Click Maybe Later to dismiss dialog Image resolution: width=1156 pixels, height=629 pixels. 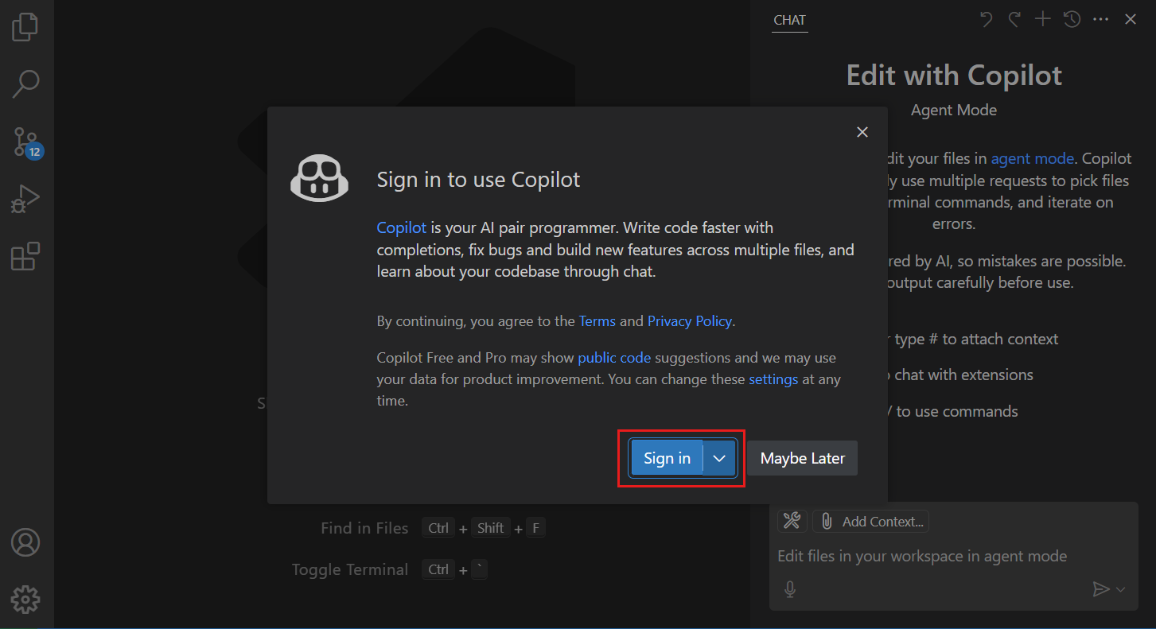802,458
